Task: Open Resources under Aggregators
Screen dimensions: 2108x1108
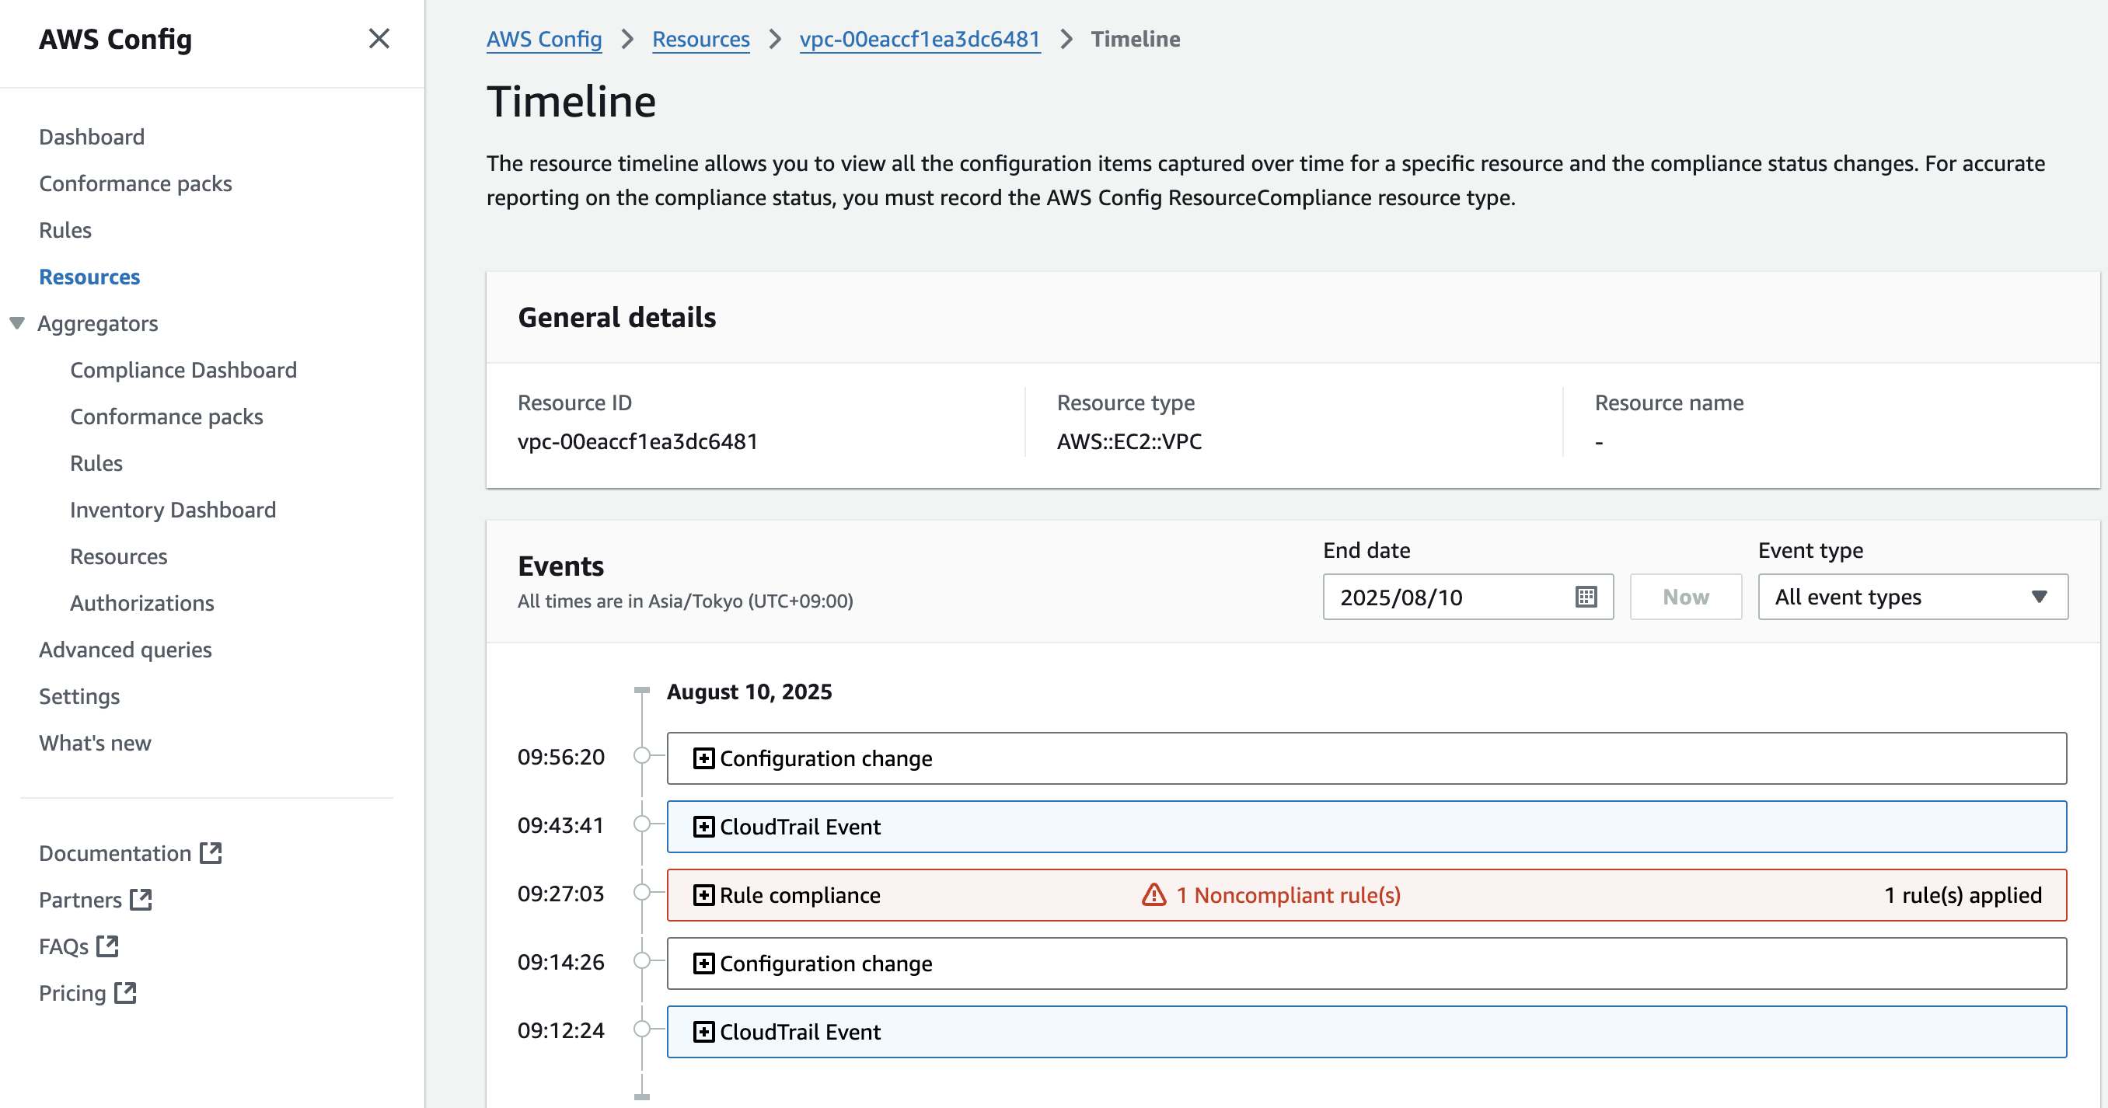Action: pos(119,556)
